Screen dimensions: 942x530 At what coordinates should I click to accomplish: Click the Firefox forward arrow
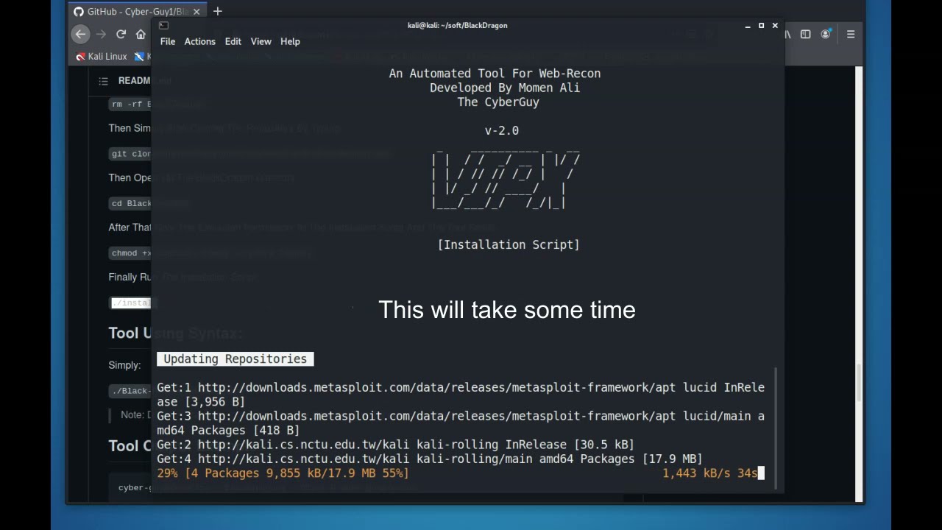point(101,34)
